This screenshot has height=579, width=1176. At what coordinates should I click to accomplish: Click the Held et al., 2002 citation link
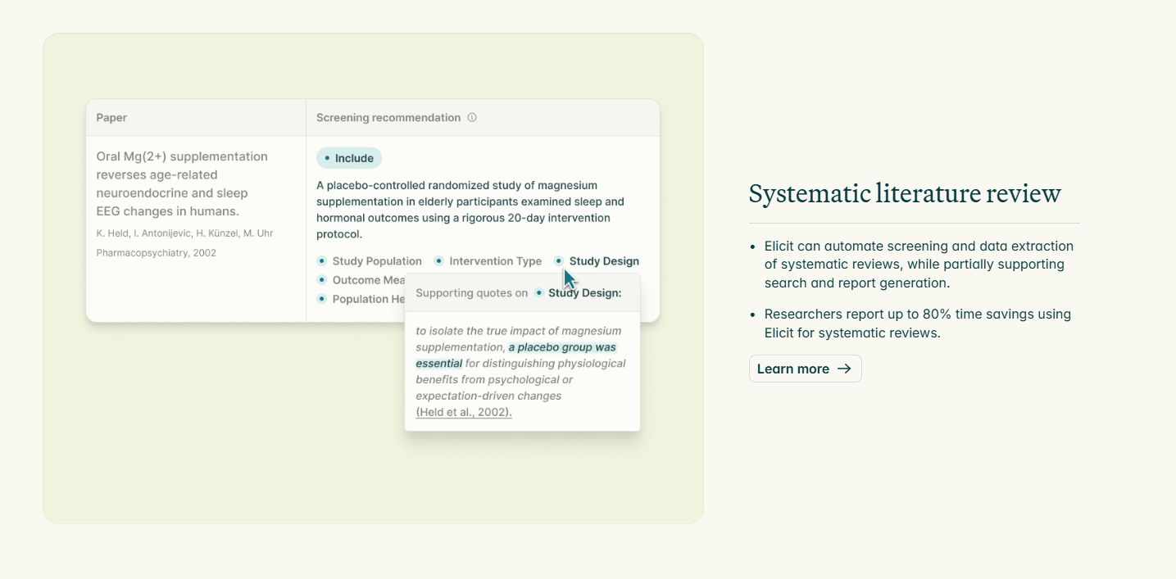point(464,412)
